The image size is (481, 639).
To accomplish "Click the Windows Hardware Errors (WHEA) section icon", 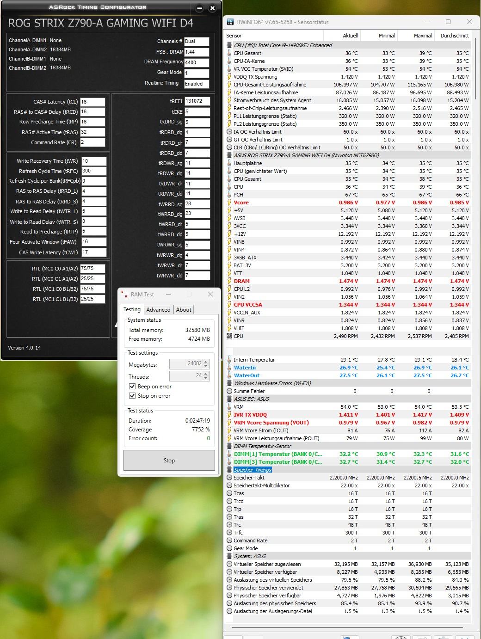I will click(x=229, y=383).
